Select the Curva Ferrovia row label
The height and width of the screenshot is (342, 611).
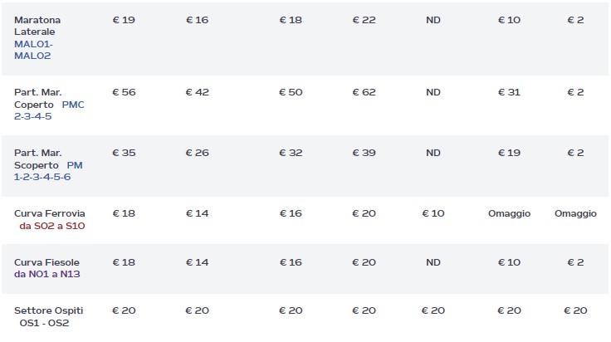pos(50,213)
